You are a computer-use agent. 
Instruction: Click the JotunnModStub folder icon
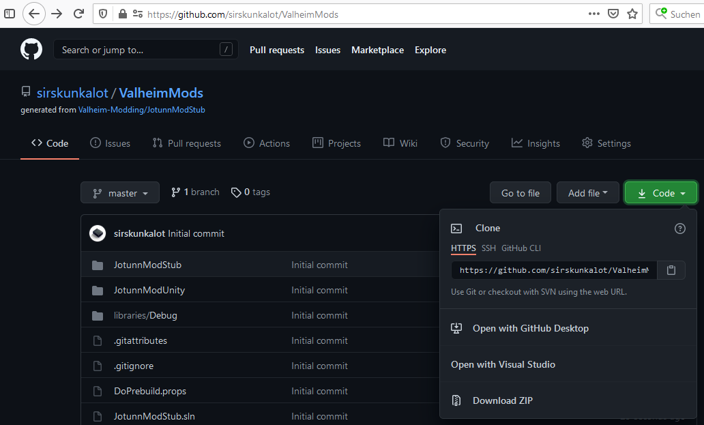pyautogui.click(x=98, y=265)
